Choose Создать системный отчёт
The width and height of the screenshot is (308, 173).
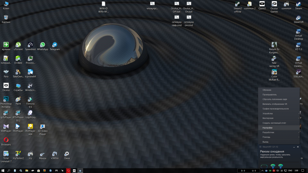pos(279,123)
